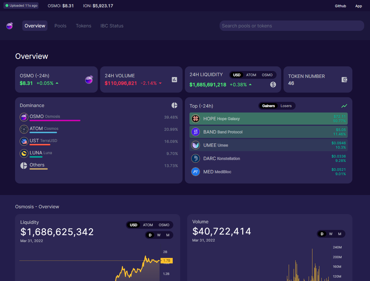
Task: Switch 24H Liquidity card to OSMO
Action: click(267, 75)
